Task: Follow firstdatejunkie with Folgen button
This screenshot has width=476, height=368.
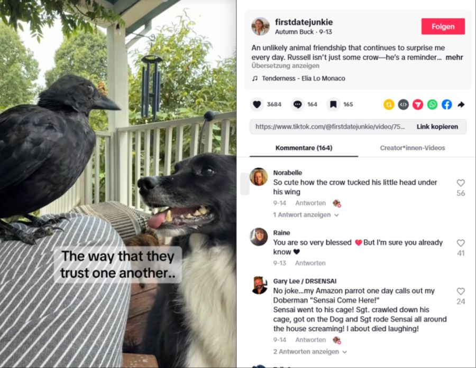Action: tap(443, 26)
